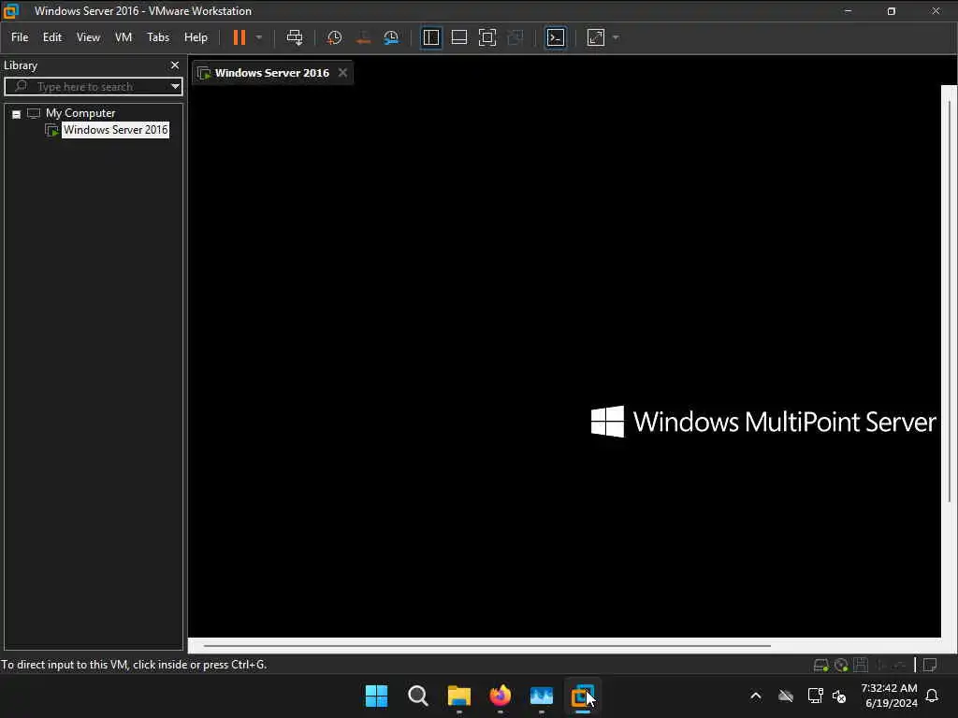Click the CD/DVD drive status icon
The height and width of the screenshot is (718, 958).
pos(841,665)
